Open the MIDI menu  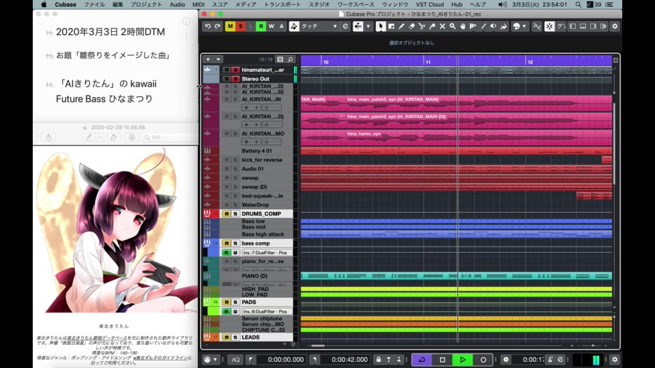(x=199, y=5)
